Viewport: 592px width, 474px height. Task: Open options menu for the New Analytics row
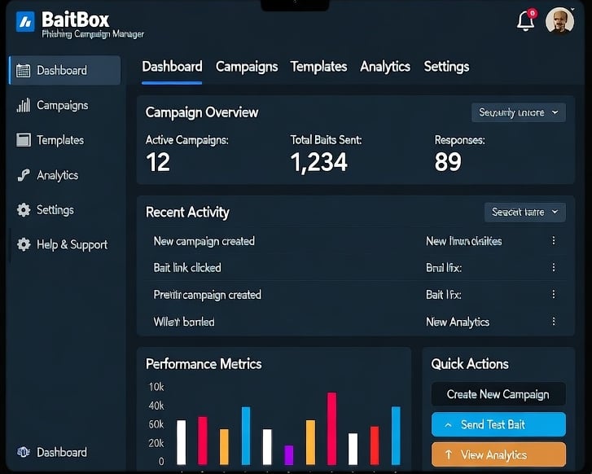click(554, 321)
